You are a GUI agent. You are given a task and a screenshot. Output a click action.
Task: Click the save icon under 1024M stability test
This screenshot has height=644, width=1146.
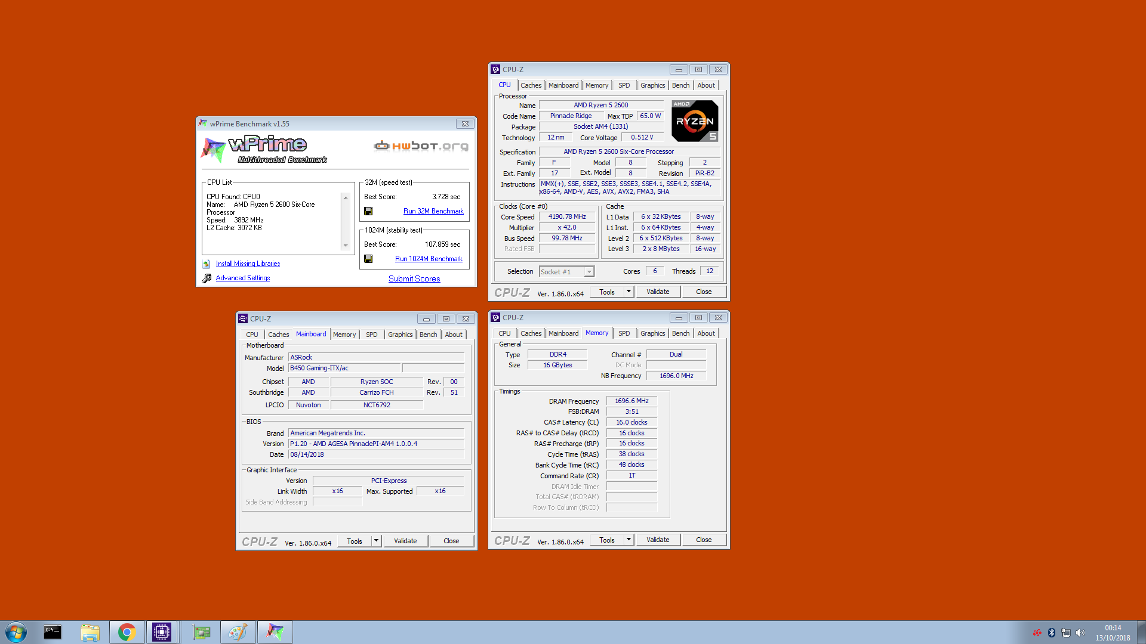(368, 259)
